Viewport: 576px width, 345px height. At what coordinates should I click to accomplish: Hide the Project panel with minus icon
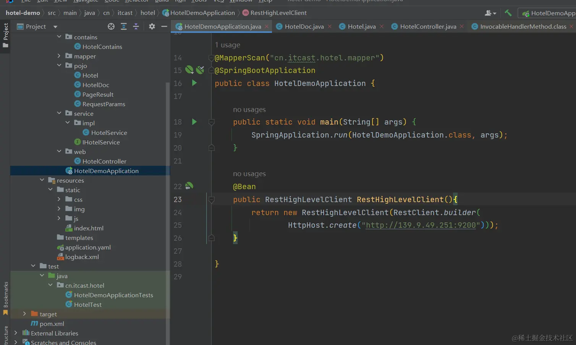pyautogui.click(x=164, y=26)
